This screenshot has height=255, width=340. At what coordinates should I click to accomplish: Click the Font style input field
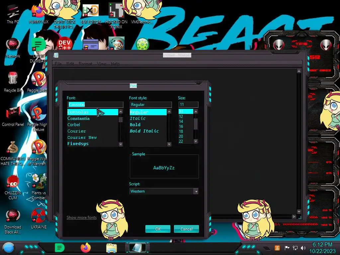(151, 105)
